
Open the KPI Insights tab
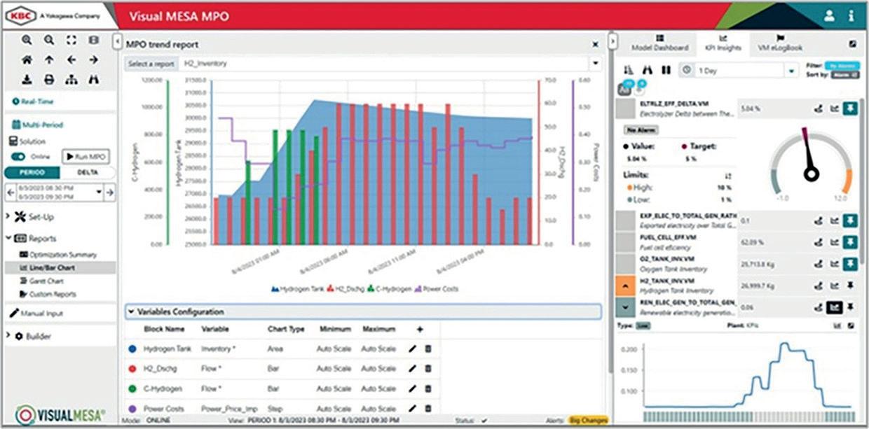[x=723, y=43]
